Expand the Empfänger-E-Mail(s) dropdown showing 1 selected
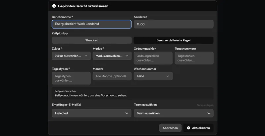This screenshot has width=265, height=136. 92,113
